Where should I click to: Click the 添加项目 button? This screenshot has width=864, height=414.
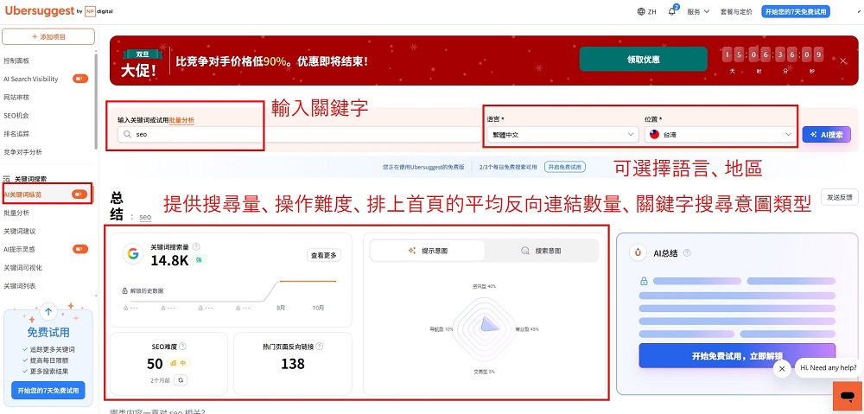click(48, 36)
